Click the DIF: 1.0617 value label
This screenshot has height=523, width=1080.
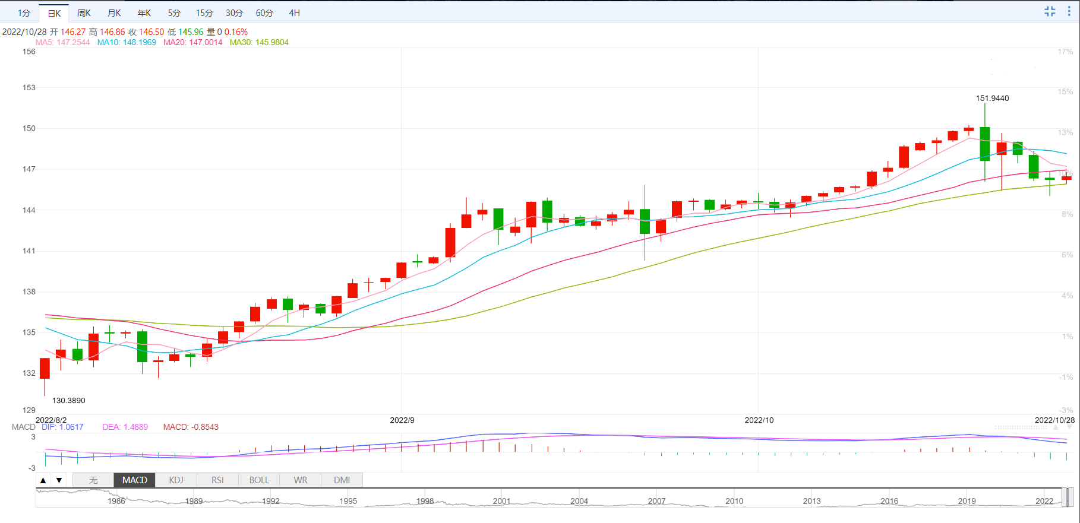pos(62,427)
